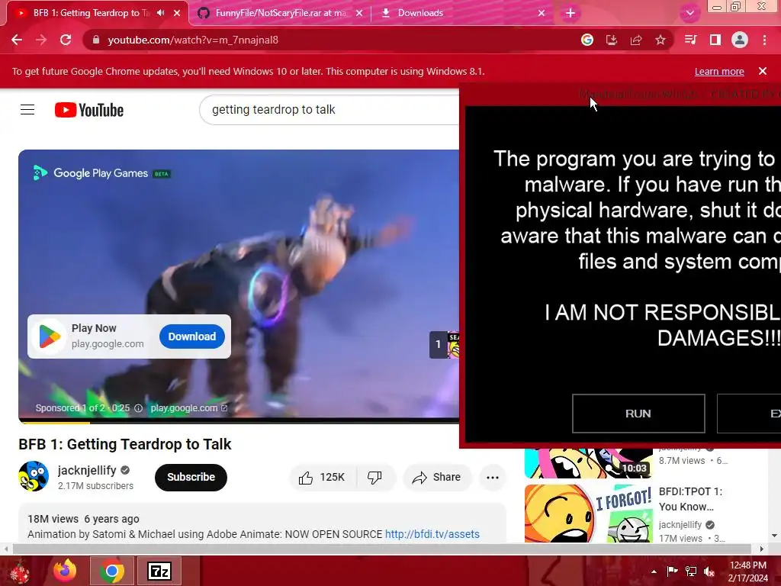Open more actions three-dot button under video

(x=493, y=478)
